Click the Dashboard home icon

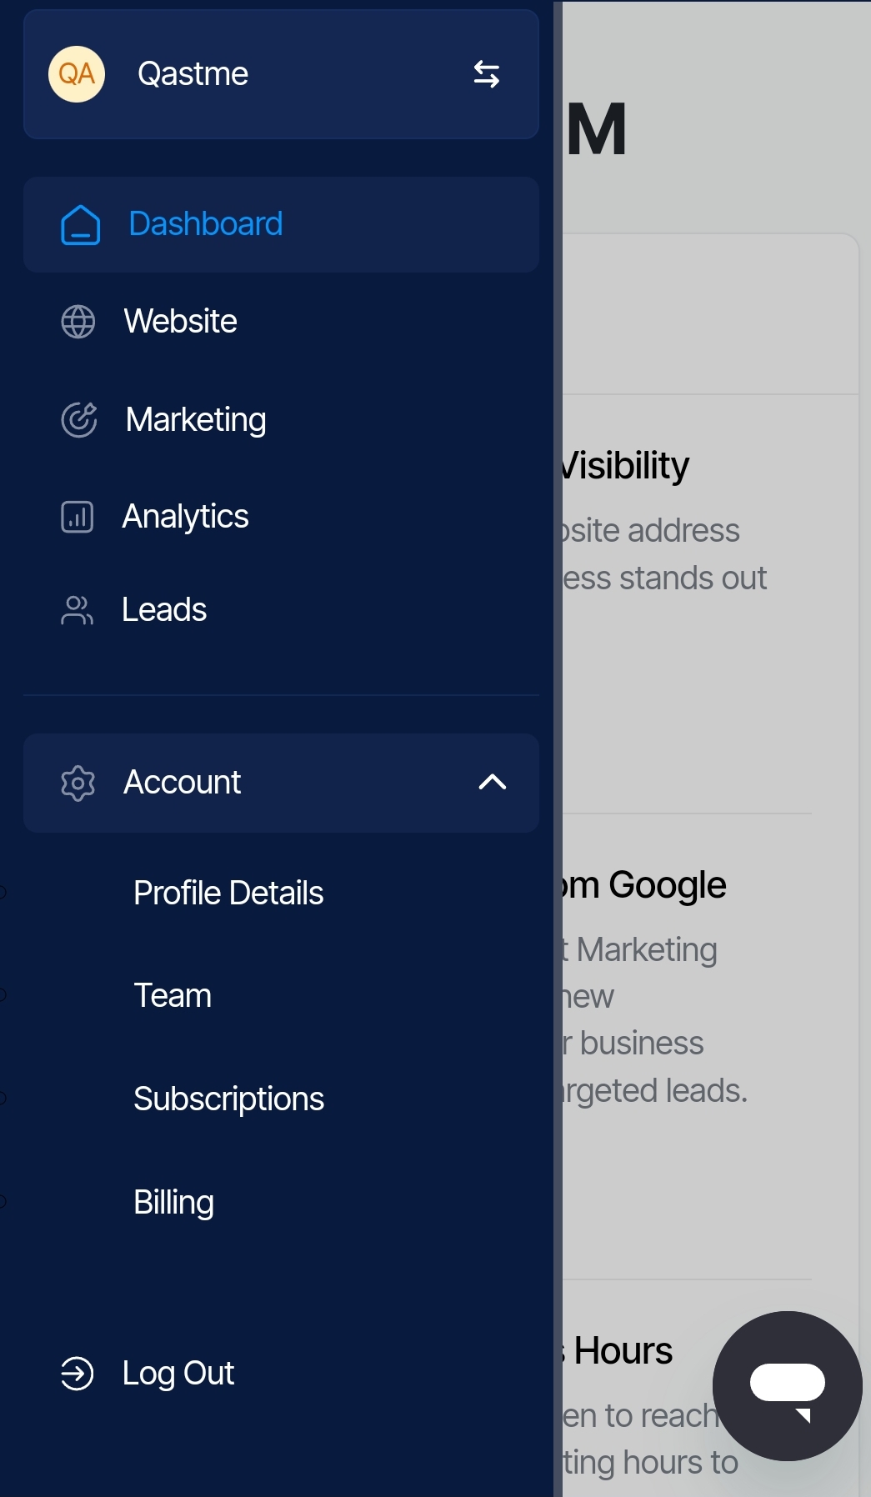coord(80,225)
